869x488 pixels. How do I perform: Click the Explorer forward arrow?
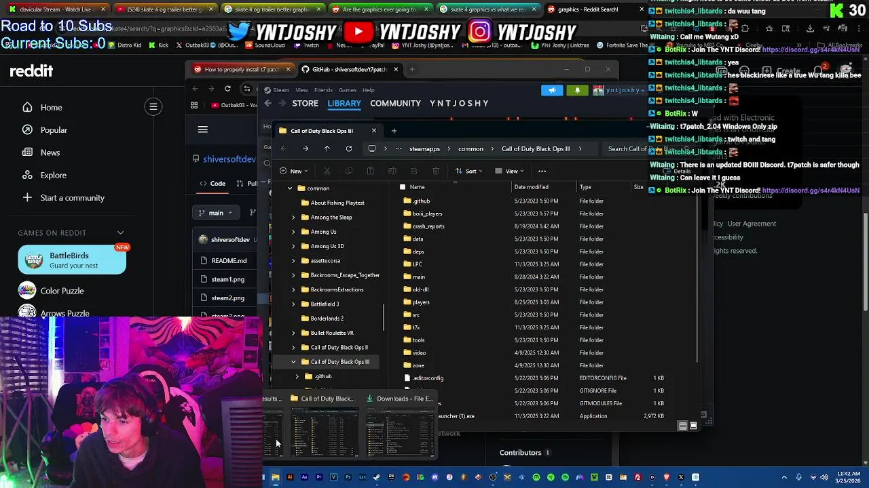pyautogui.click(x=306, y=148)
